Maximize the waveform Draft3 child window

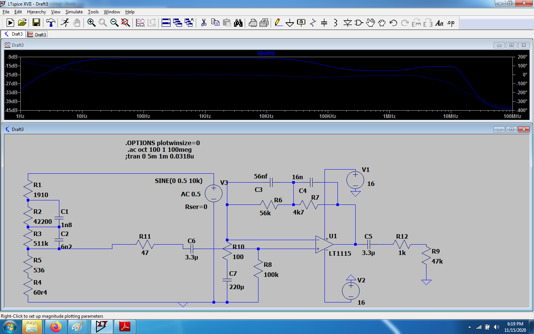pyautogui.click(x=511, y=45)
